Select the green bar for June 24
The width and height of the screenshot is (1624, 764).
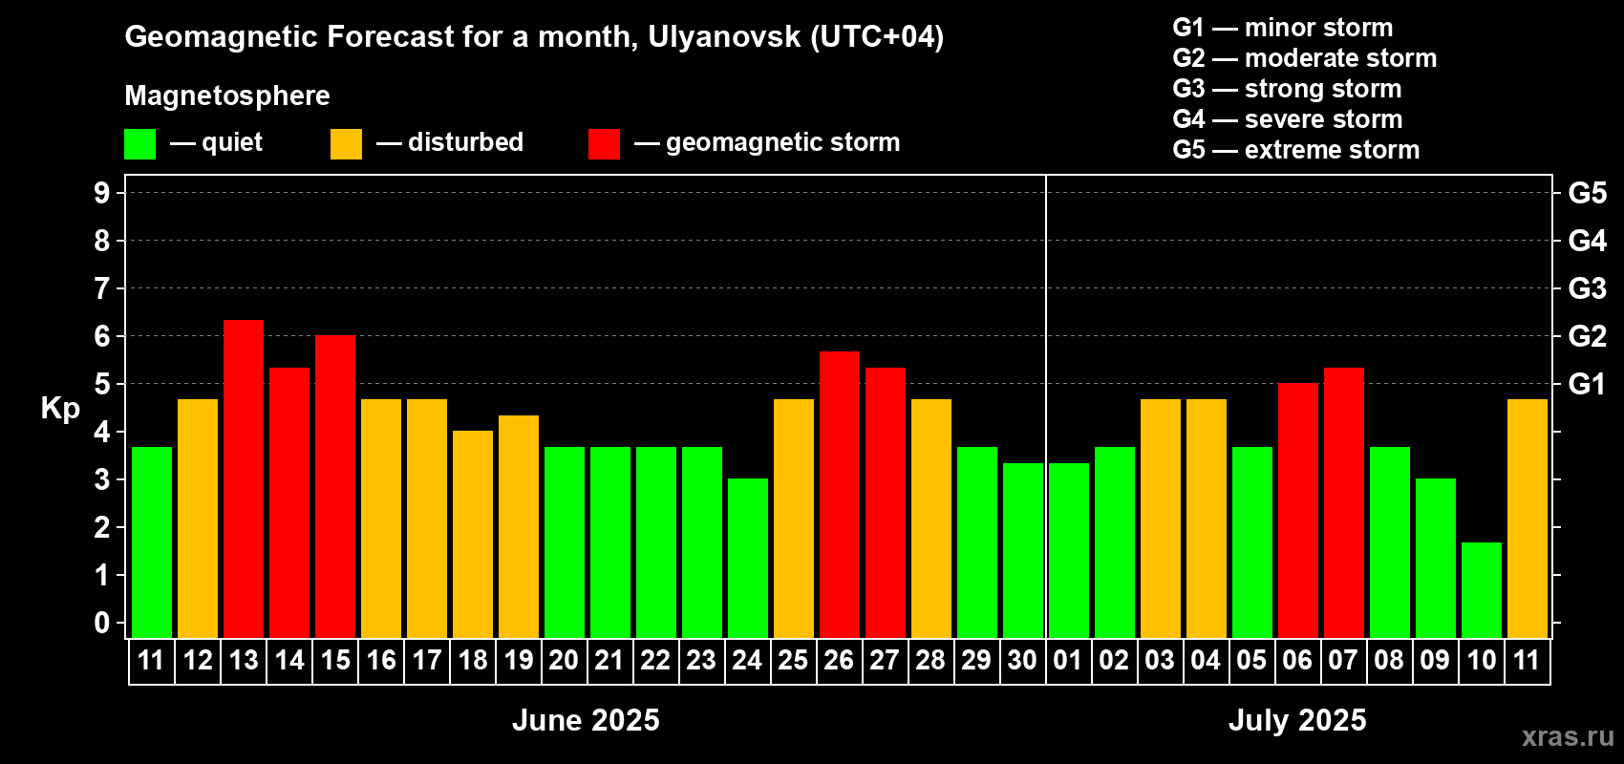(x=748, y=558)
